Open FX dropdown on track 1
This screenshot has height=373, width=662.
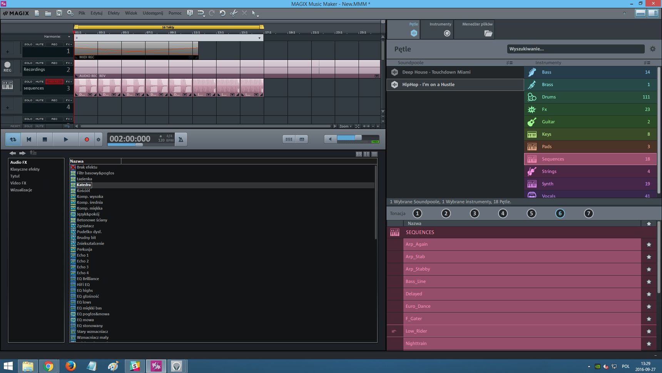(x=69, y=44)
